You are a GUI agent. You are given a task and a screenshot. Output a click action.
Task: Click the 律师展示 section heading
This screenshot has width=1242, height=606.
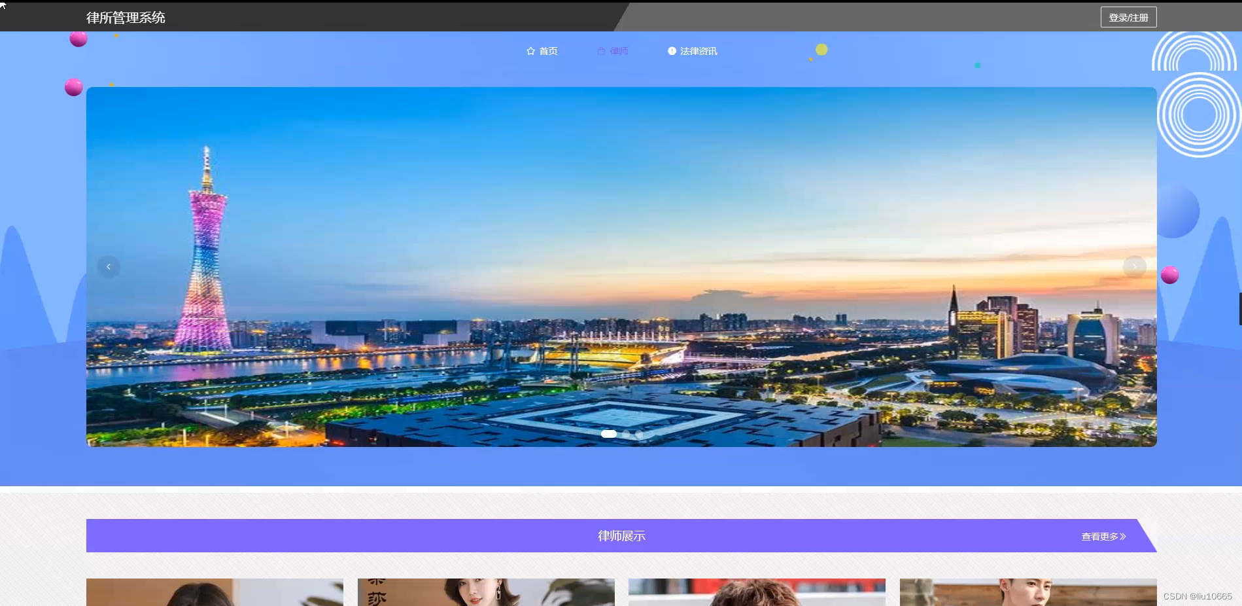[x=621, y=536]
